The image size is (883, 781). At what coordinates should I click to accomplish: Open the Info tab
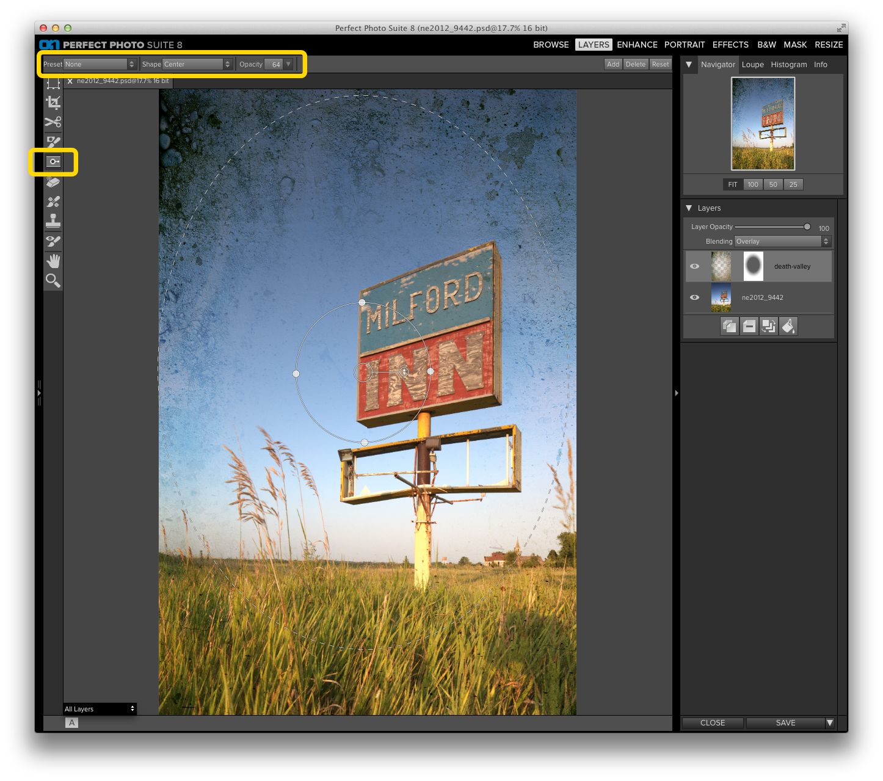pyautogui.click(x=821, y=65)
